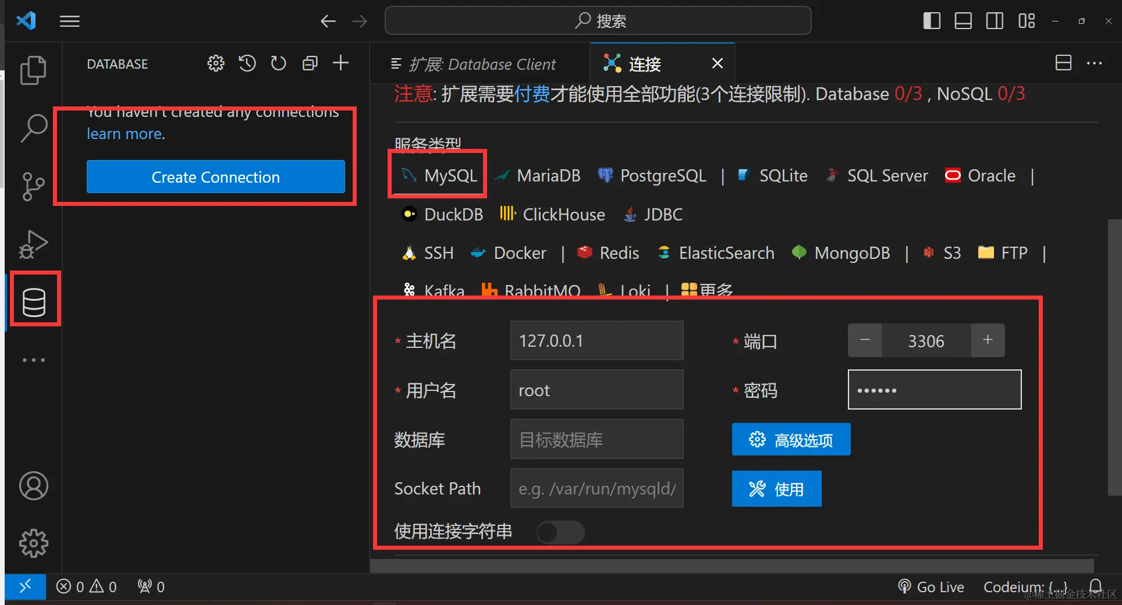1122x605 pixels.
Task: Click the 付费 link in notice
Action: [x=532, y=94]
